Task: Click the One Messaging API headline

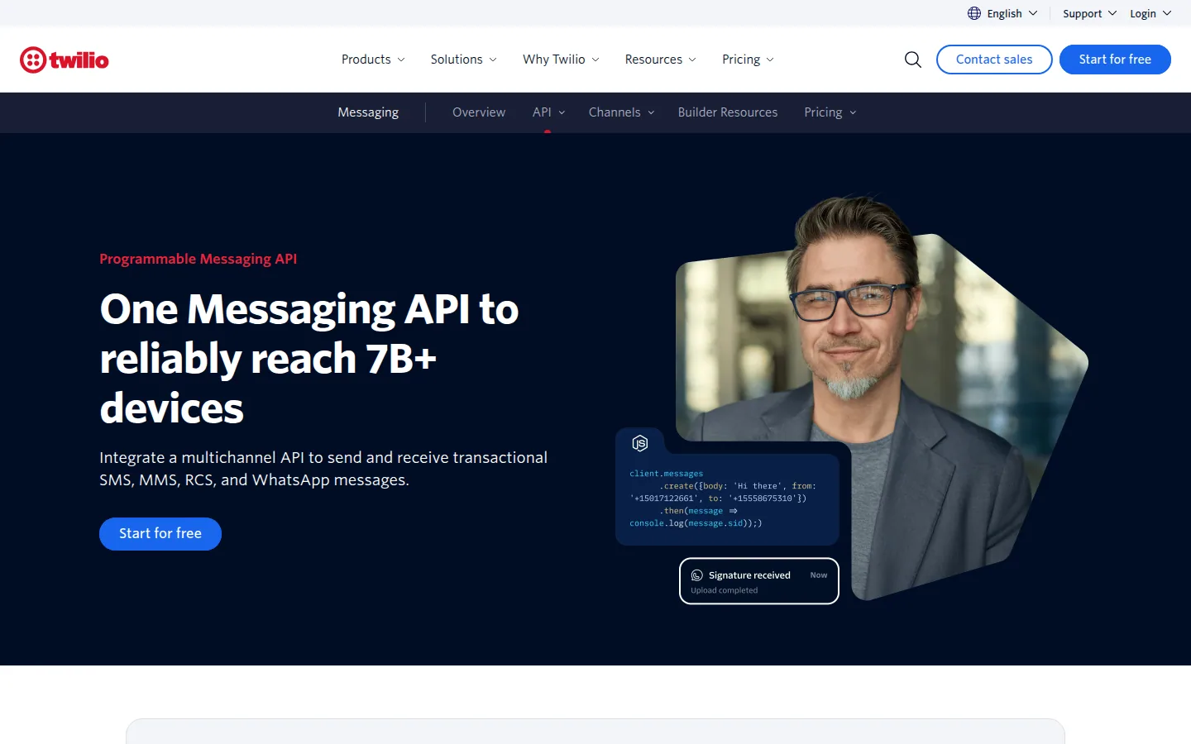Action: [x=309, y=359]
